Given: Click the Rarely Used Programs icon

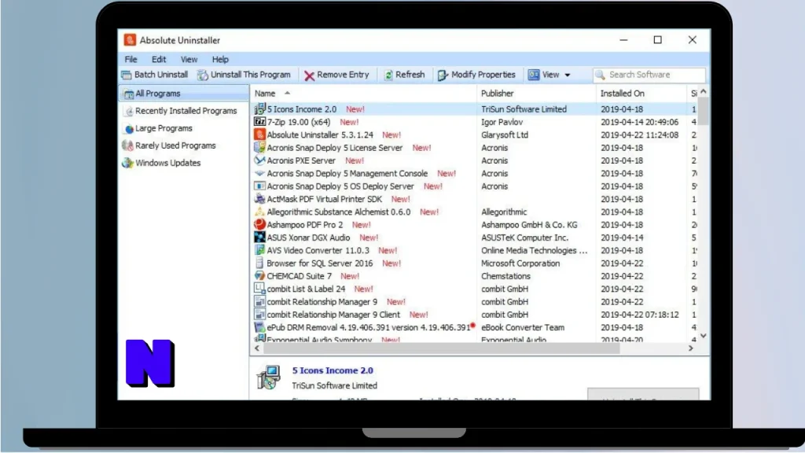Looking at the screenshot, I should pos(128,145).
